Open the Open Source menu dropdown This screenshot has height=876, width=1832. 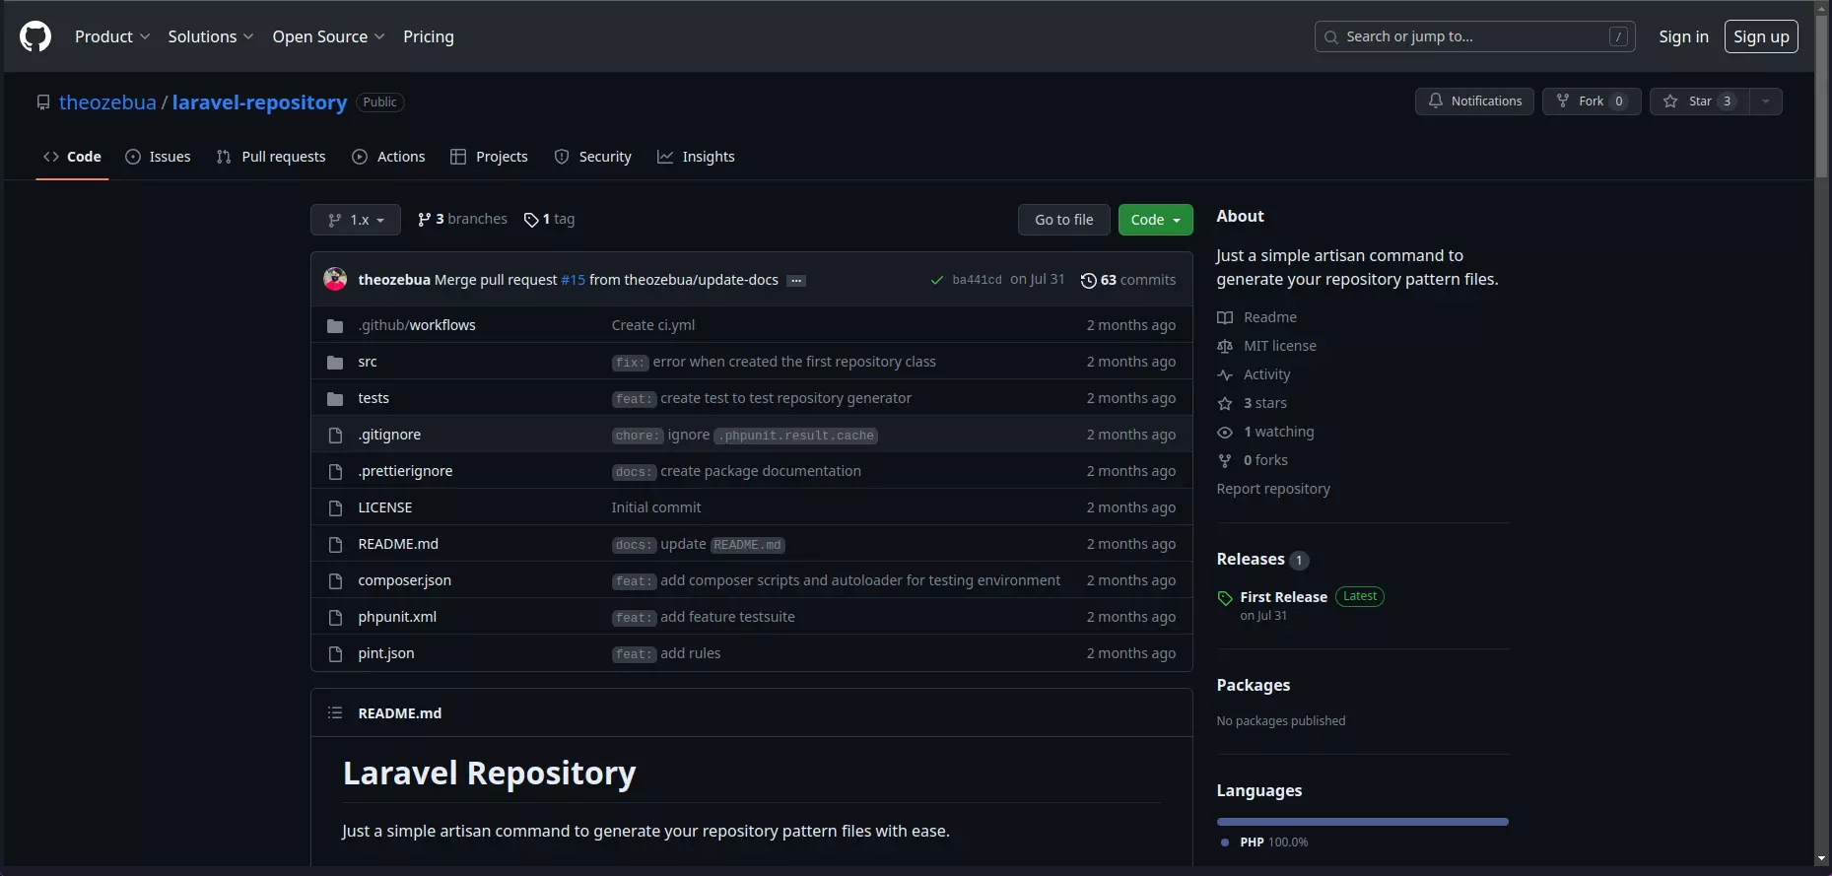tap(328, 36)
